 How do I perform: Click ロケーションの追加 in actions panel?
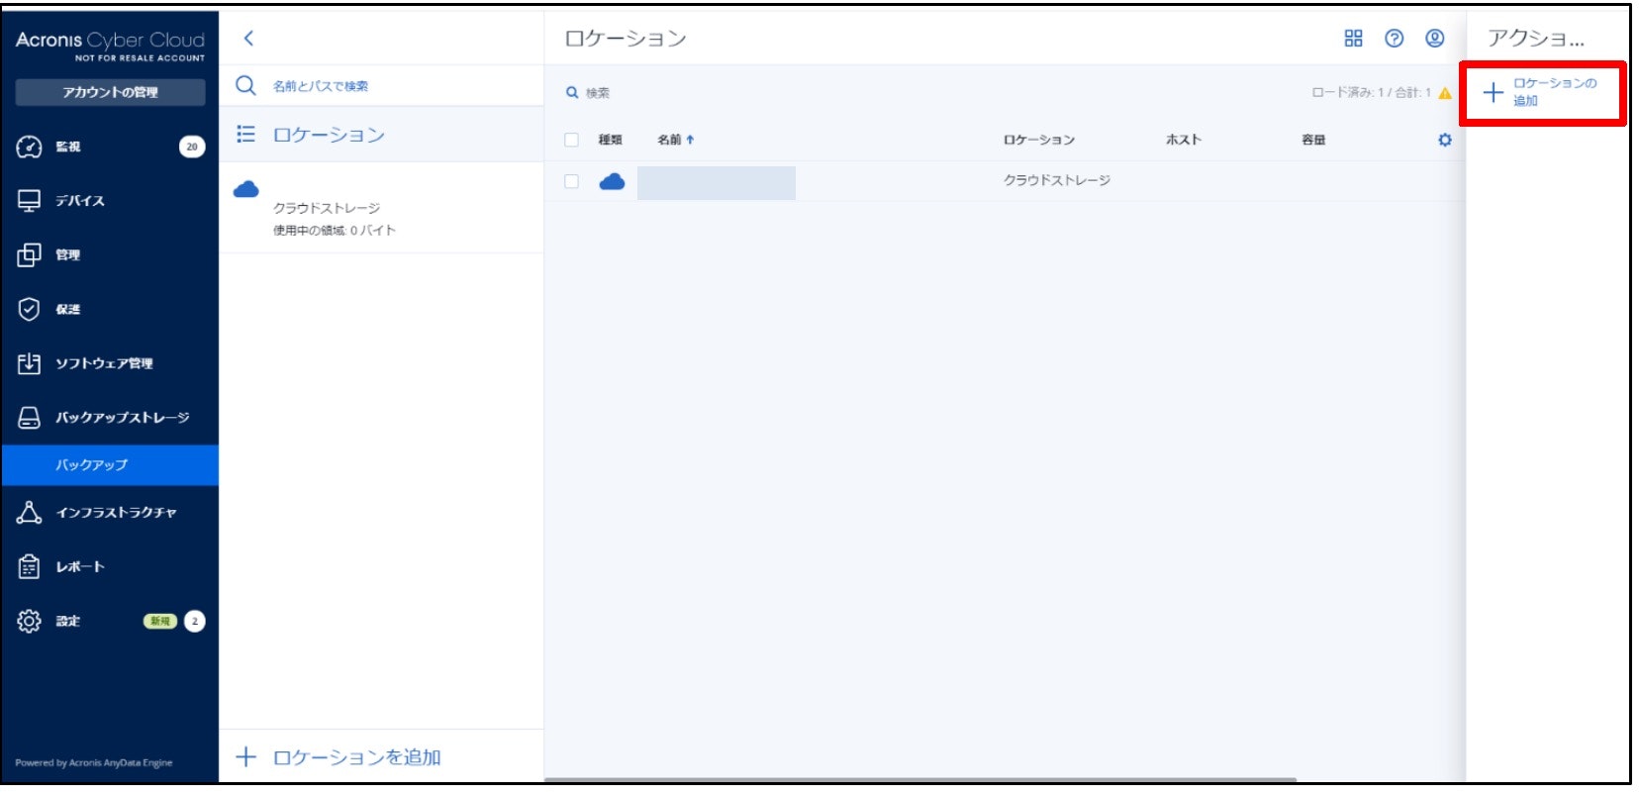[1541, 92]
